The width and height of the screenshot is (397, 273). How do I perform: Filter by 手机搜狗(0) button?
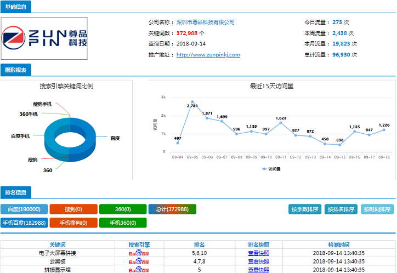coord(73,223)
